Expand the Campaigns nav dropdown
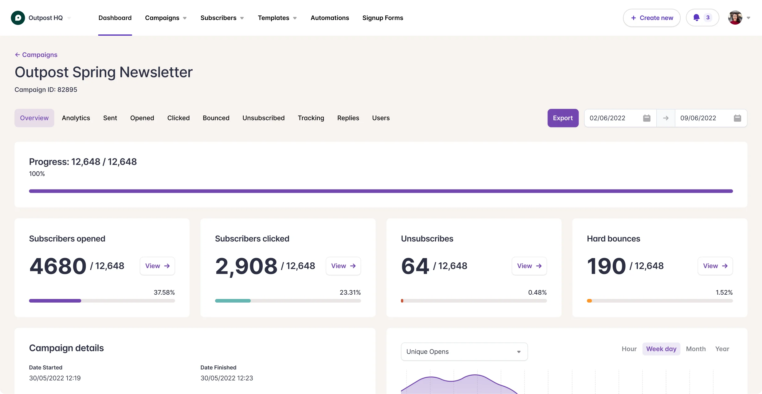762x394 pixels. (185, 18)
